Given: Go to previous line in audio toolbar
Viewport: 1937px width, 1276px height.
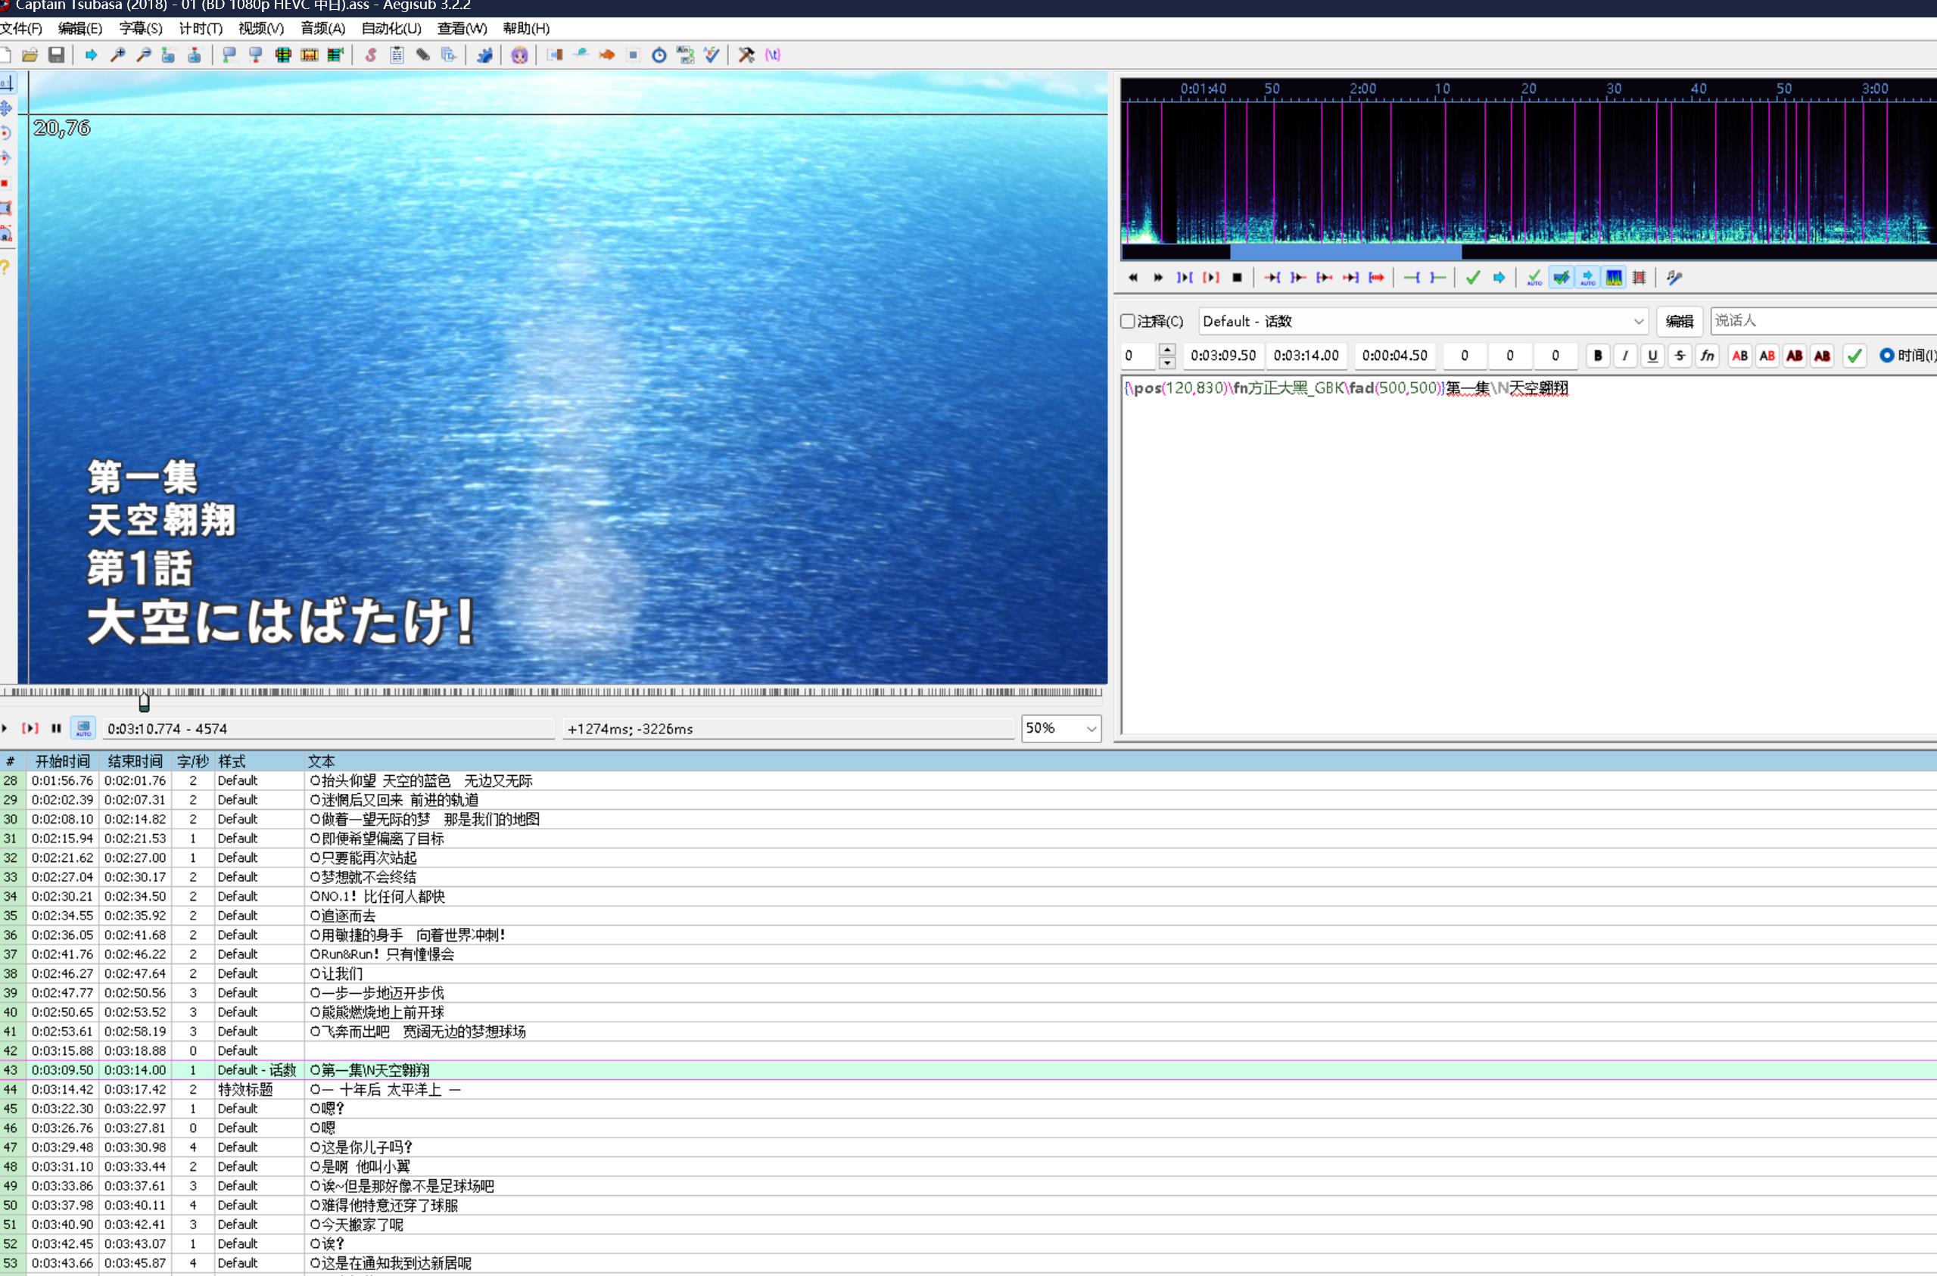Looking at the screenshot, I should [x=1133, y=279].
